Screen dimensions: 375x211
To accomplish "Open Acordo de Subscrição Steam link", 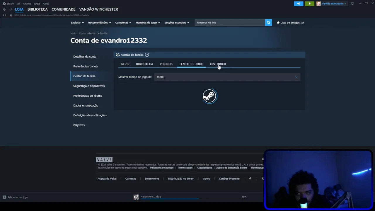I will tap(231, 168).
